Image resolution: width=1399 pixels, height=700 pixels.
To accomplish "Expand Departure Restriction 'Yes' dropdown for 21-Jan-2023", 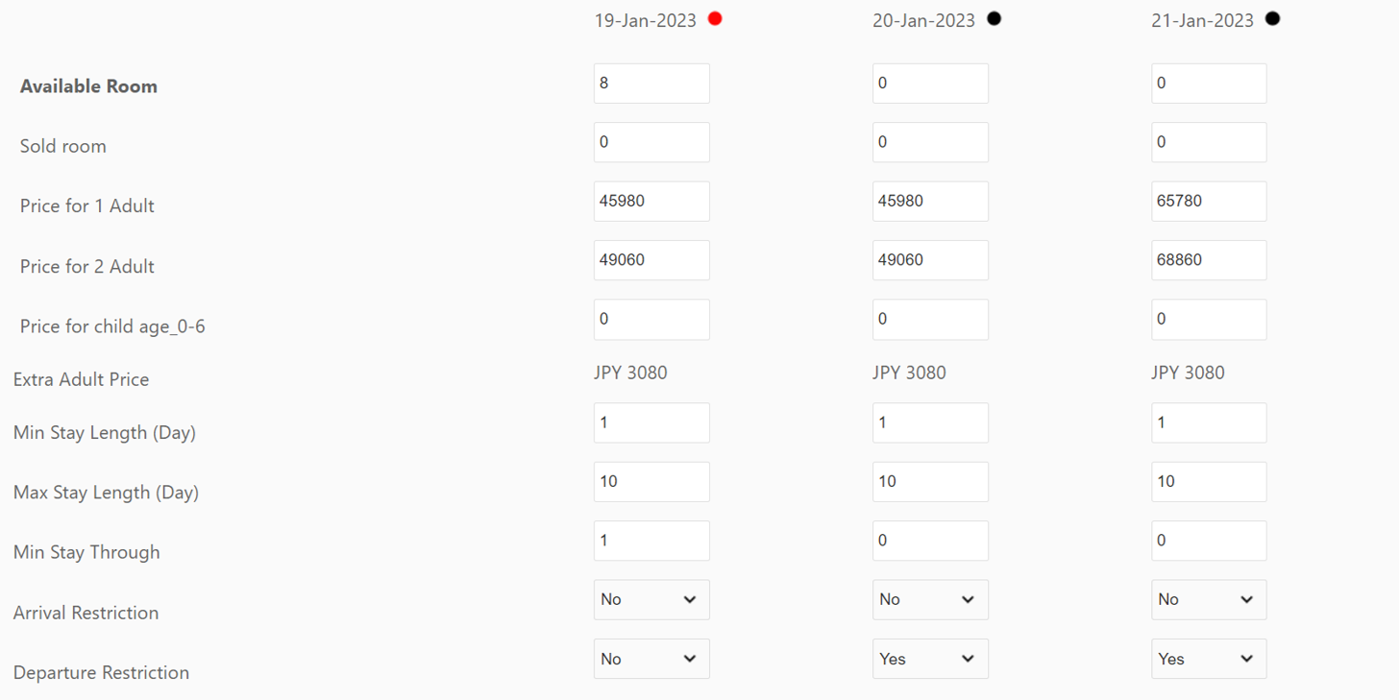I will (x=1209, y=659).
